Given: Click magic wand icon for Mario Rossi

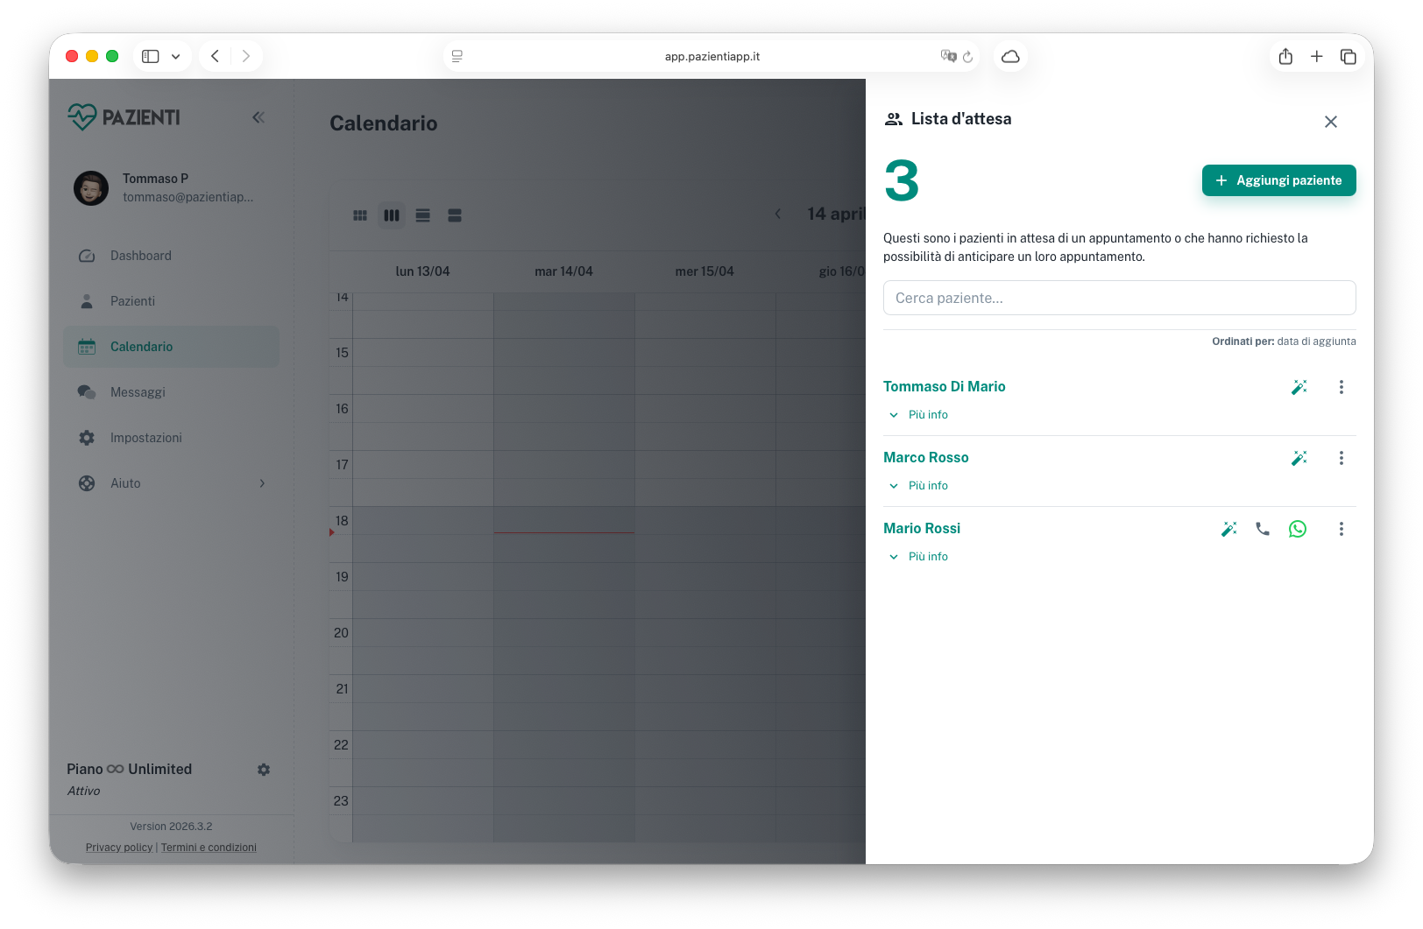Looking at the screenshot, I should click(x=1228, y=529).
